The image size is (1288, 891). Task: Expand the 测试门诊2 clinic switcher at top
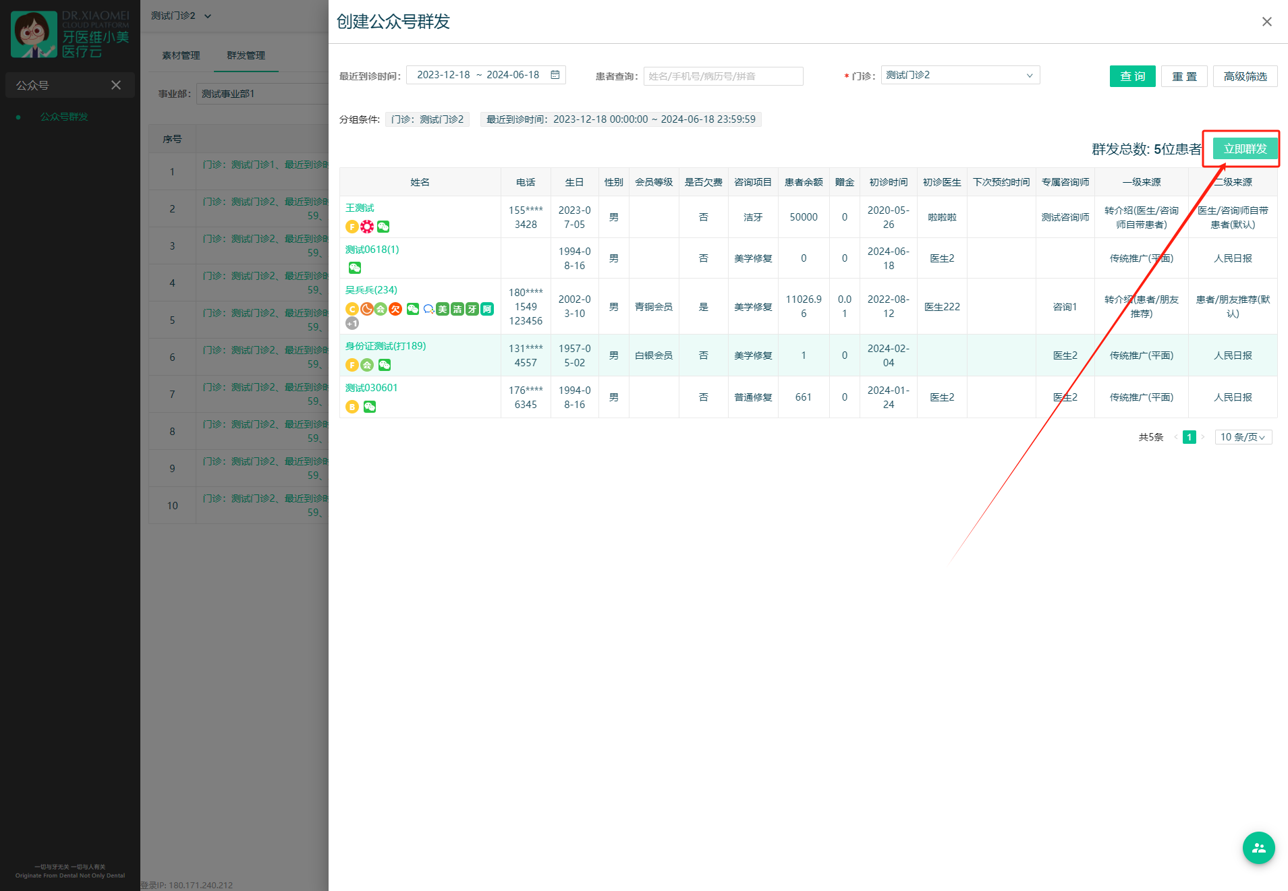tap(181, 16)
